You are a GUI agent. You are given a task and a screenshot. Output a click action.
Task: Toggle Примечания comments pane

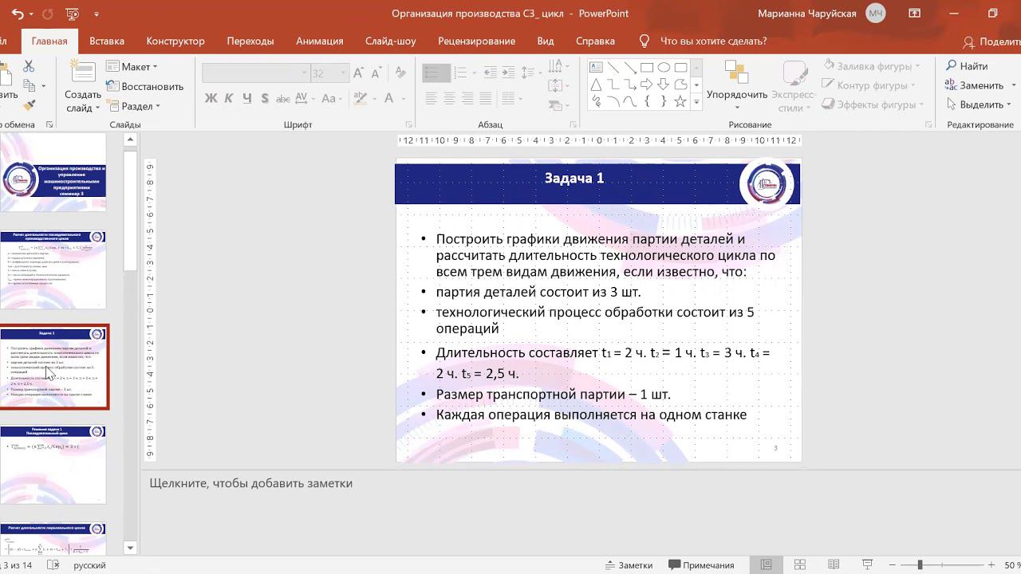(701, 565)
